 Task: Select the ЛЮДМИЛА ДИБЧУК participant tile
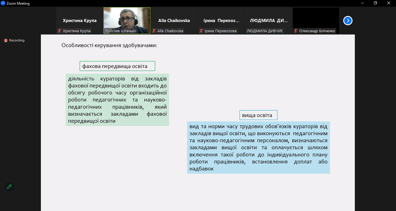pyautogui.click(x=268, y=21)
